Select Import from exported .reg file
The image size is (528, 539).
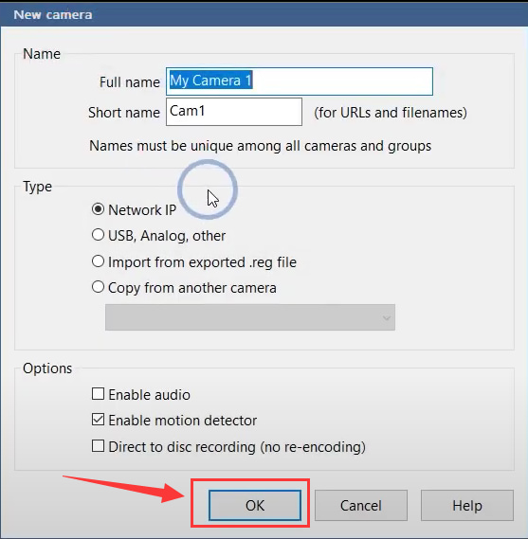tap(98, 261)
